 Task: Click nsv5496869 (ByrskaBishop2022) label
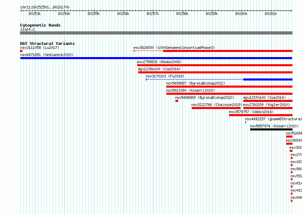click(205, 97)
